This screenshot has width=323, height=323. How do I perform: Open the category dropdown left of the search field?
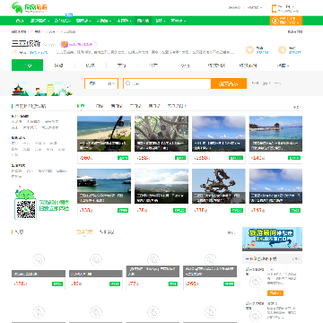point(101,83)
